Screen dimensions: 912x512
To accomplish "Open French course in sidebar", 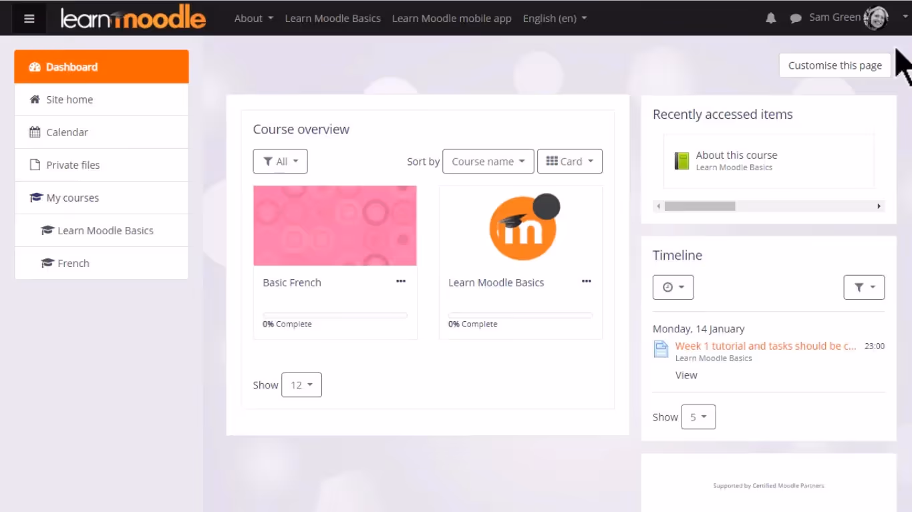I will [x=102, y=263].
